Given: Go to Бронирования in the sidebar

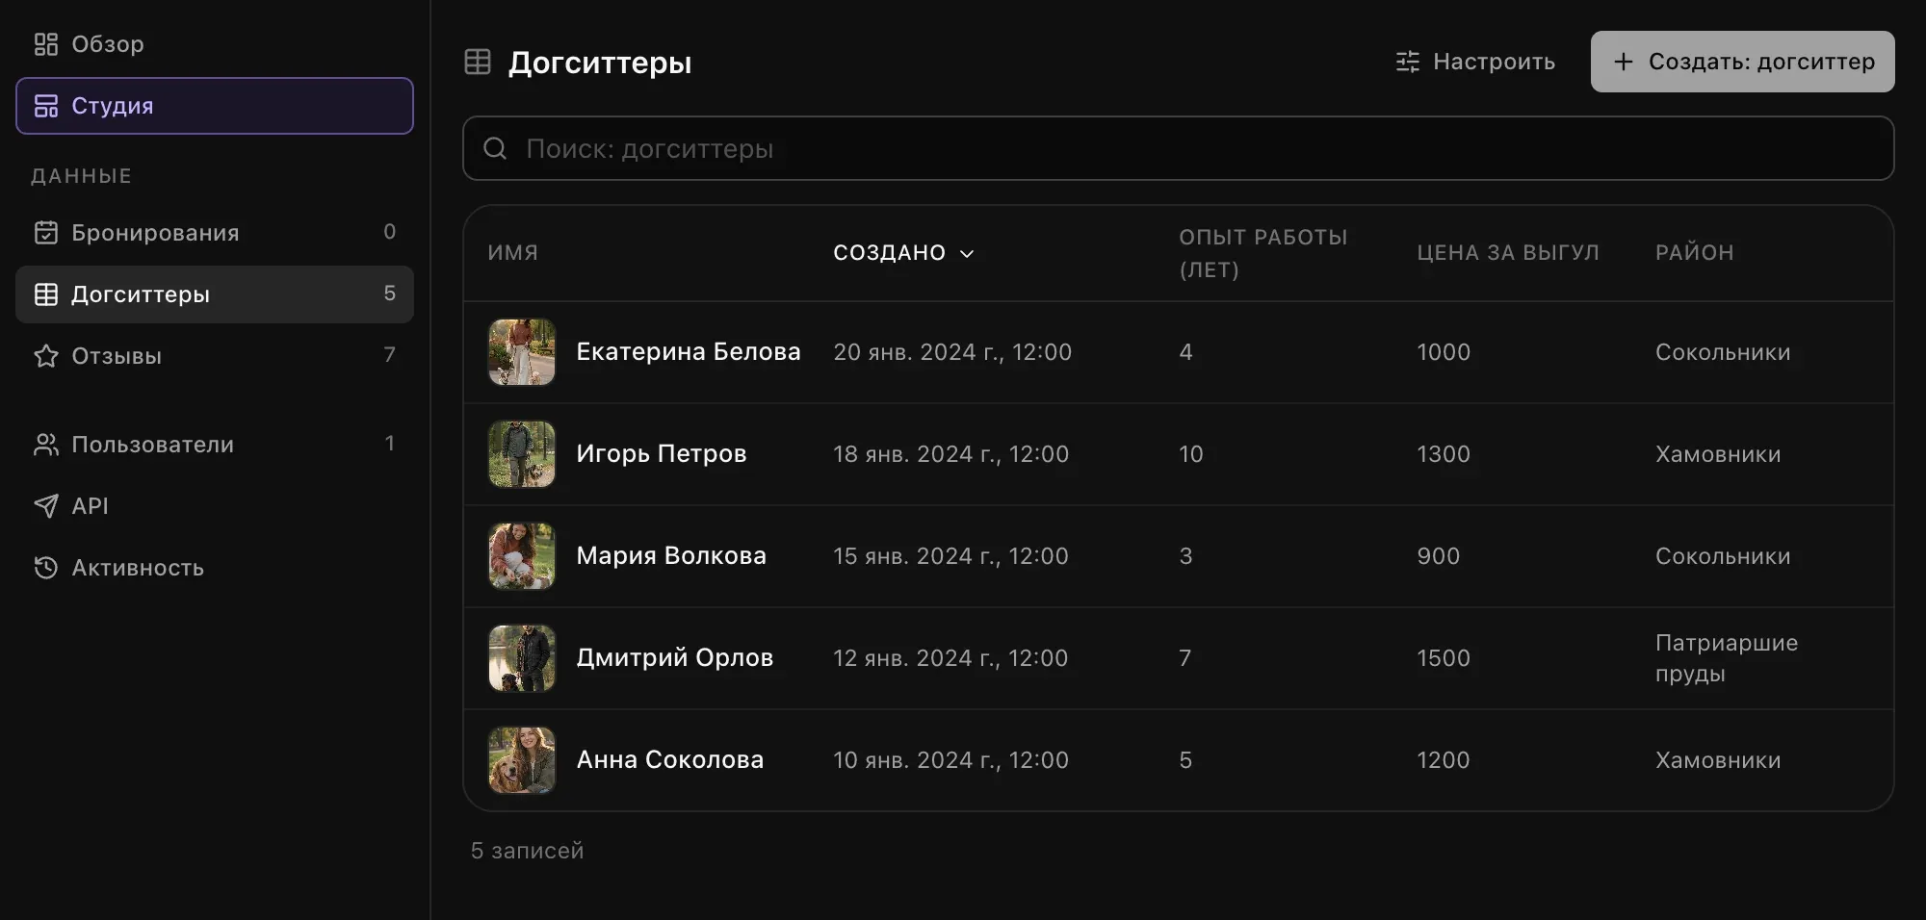Looking at the screenshot, I should click(215, 233).
